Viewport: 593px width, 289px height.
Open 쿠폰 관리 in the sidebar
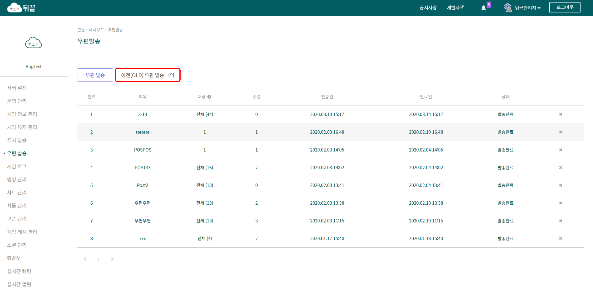tap(17, 219)
